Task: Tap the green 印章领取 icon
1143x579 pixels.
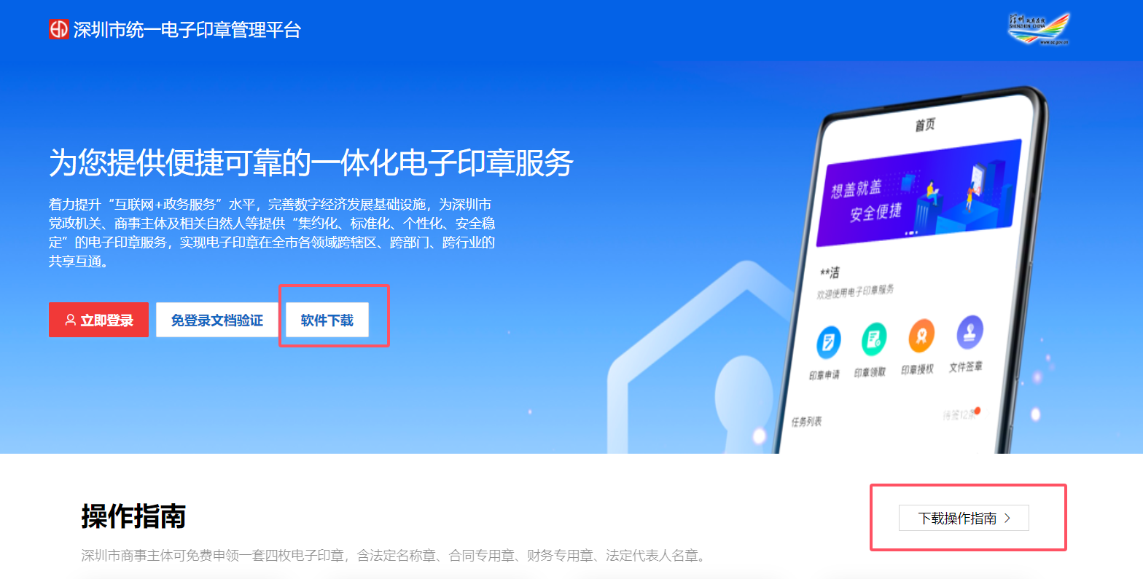Action: (874, 339)
